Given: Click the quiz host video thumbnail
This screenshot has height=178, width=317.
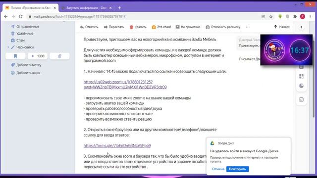Looking at the screenshot, I should (x=274, y=50).
